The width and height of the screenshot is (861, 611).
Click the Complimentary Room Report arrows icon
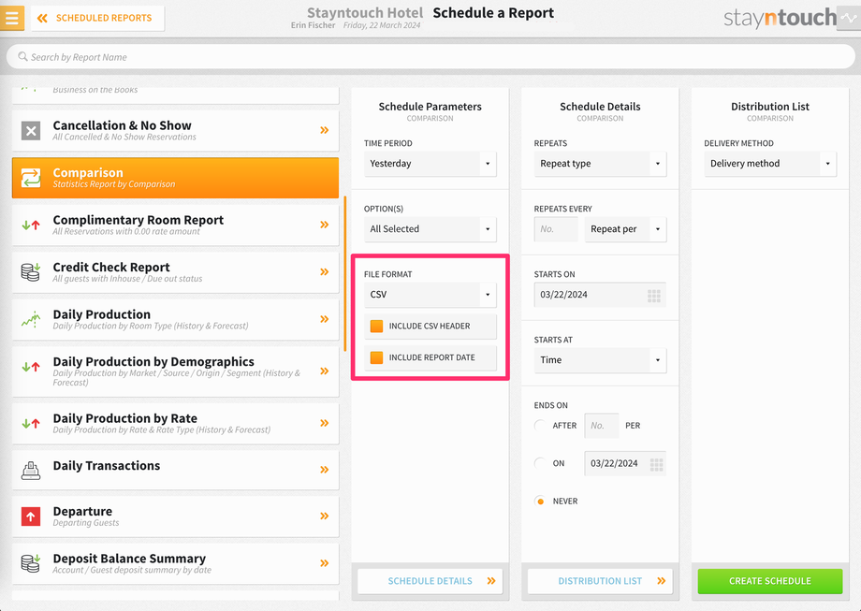click(x=31, y=225)
